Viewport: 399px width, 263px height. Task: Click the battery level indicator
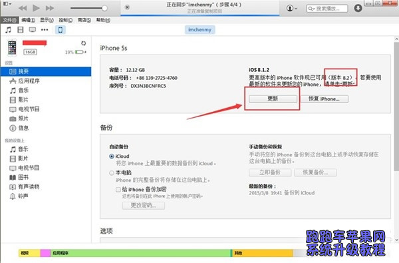[x=80, y=52]
